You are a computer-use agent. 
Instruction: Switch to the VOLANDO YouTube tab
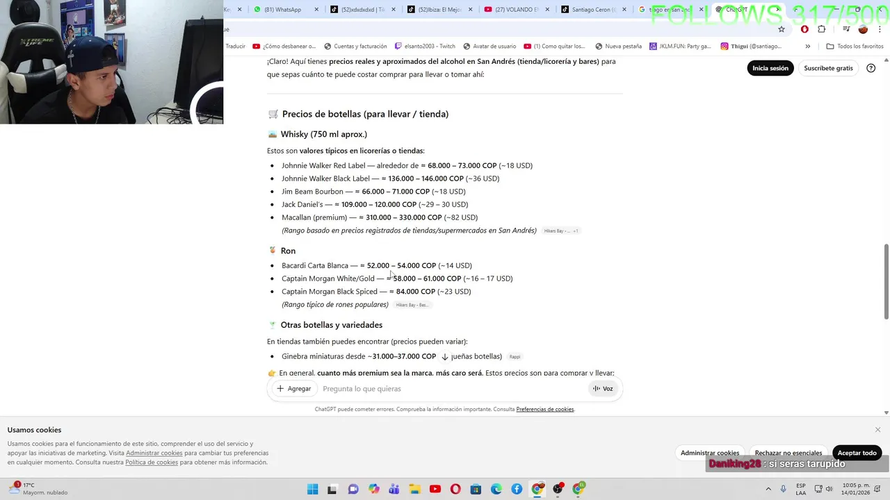(516, 10)
